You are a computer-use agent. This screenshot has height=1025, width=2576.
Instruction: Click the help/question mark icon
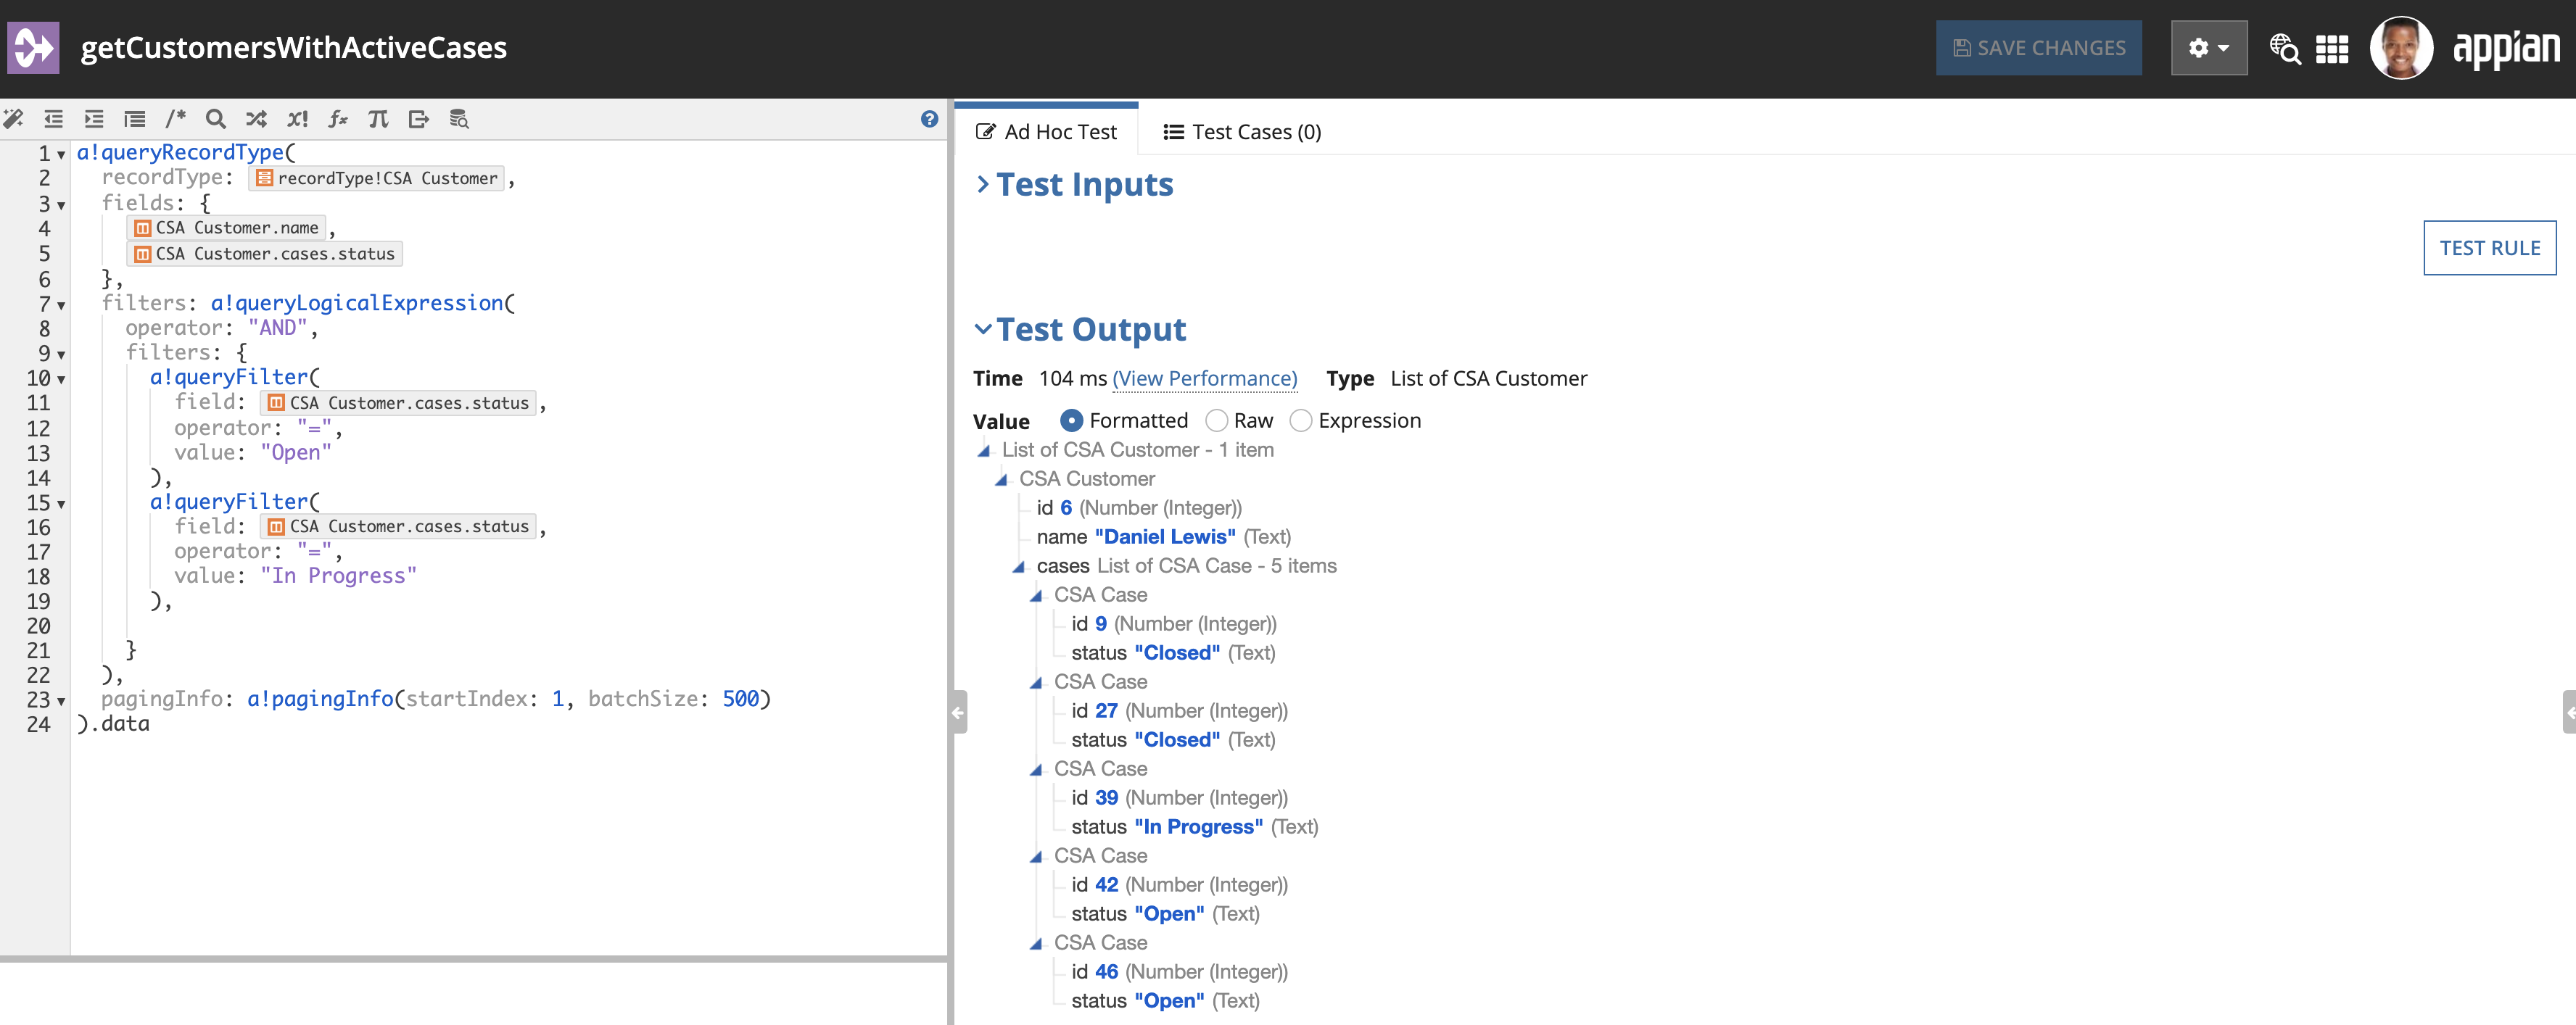point(930,118)
